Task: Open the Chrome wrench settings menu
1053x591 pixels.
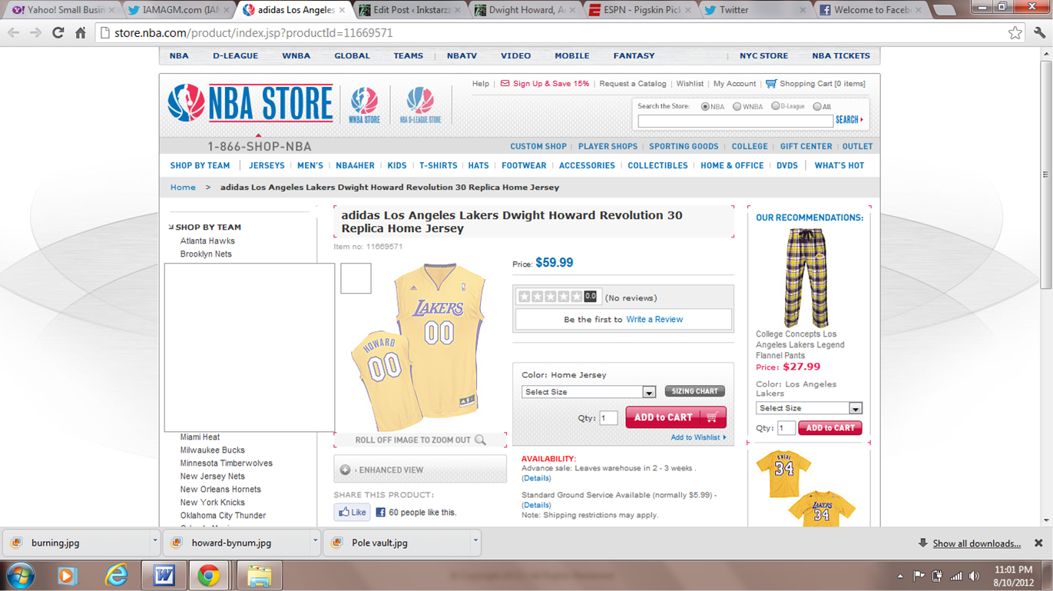Action: point(1039,33)
